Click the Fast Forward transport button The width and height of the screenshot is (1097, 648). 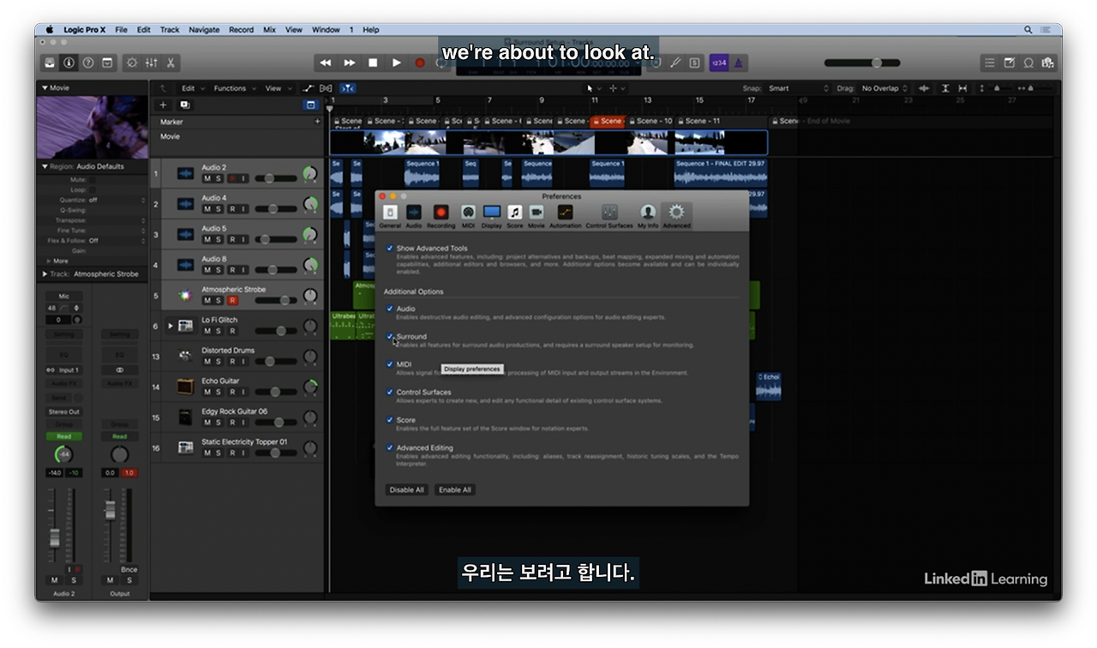(x=350, y=63)
